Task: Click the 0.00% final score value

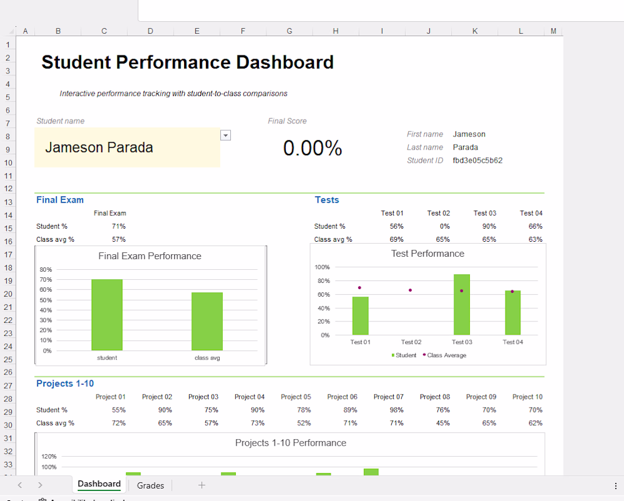Action: [x=313, y=148]
